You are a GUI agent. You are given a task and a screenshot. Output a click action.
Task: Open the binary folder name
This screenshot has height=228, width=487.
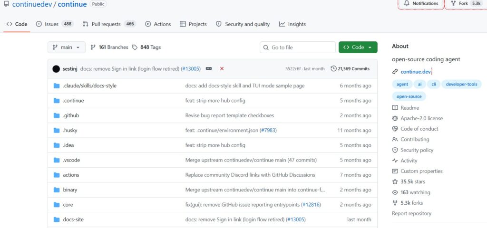[x=70, y=190]
